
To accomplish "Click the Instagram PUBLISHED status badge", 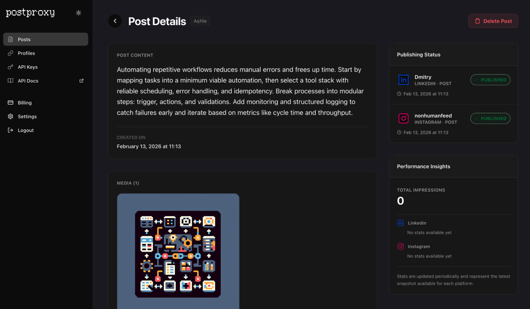I will (490, 118).
